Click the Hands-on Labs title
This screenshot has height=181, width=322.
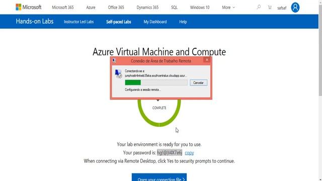coord(35,21)
